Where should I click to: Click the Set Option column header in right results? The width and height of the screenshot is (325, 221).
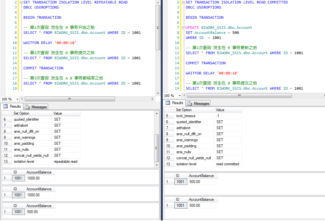click(x=194, y=110)
